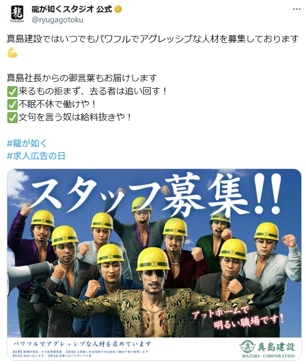Click the check mark beside 来るもの拒まず
This screenshot has width=306, height=364.
pos(13,91)
